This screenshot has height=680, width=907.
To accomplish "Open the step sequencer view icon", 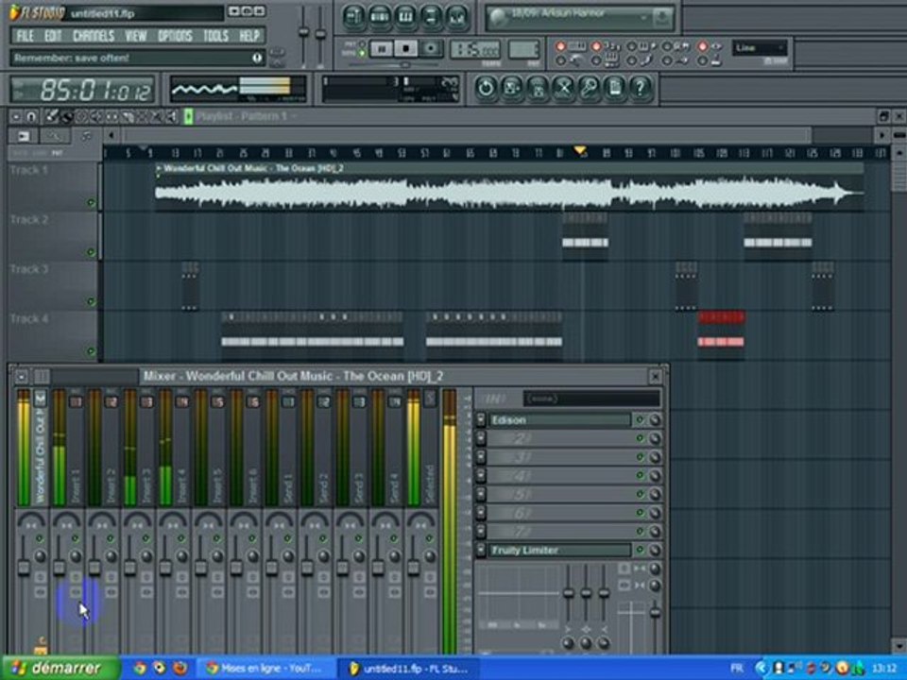I will pyautogui.click(x=380, y=17).
